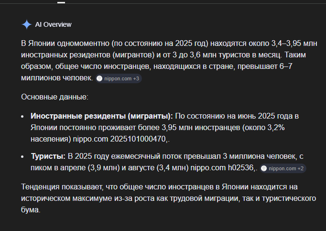Click bold 'Туристы:' bullet heading
The height and width of the screenshot is (231, 326).
(48, 156)
